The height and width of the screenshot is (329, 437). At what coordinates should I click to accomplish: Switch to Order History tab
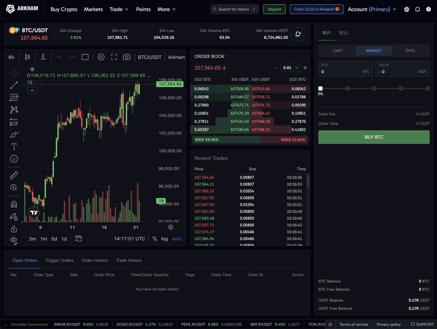pos(95,260)
